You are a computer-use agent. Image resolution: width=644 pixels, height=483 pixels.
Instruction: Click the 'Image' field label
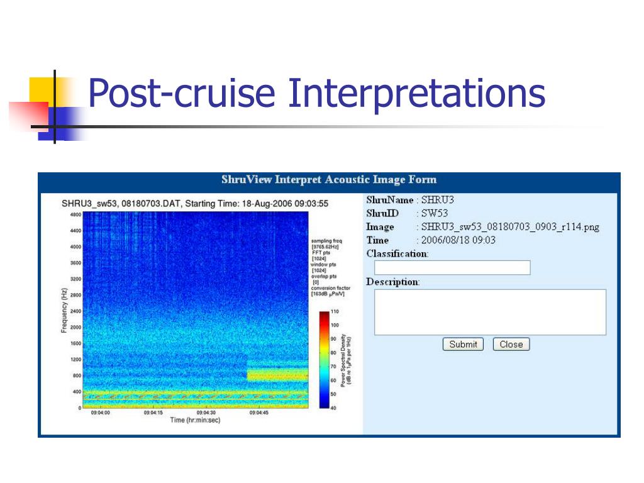380,227
